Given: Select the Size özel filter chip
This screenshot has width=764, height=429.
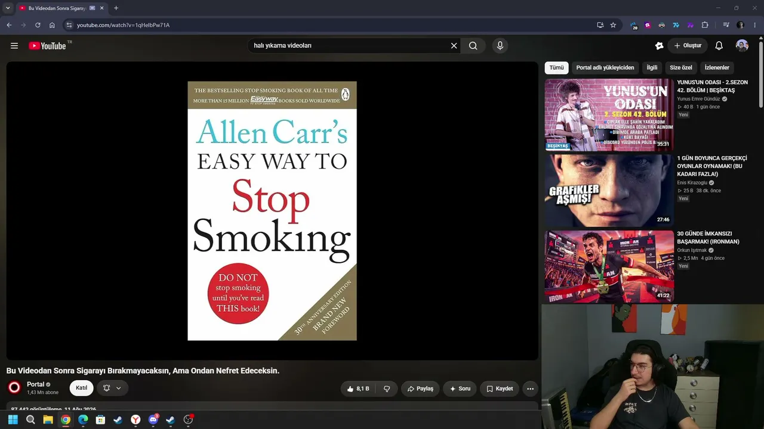Looking at the screenshot, I should pyautogui.click(x=681, y=68).
